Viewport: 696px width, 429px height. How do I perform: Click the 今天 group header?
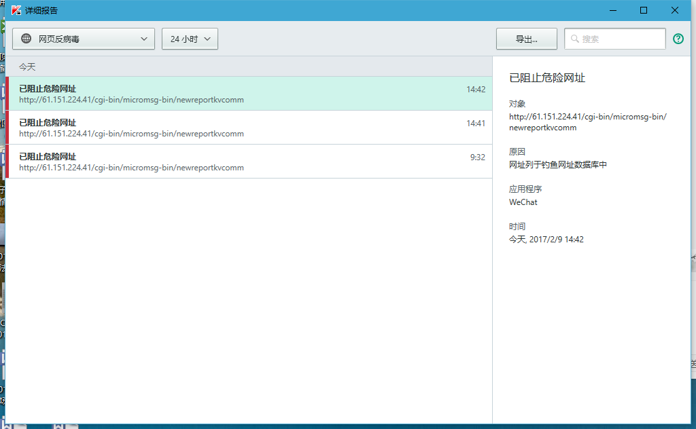(27, 67)
